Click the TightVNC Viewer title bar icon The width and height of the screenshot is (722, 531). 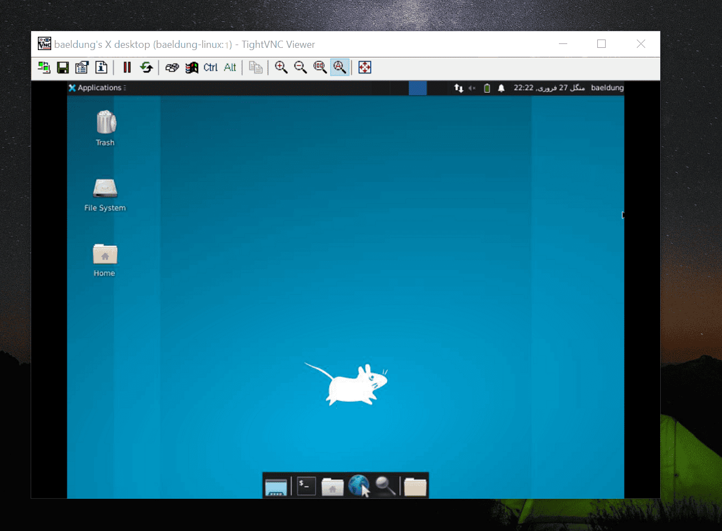(45, 44)
